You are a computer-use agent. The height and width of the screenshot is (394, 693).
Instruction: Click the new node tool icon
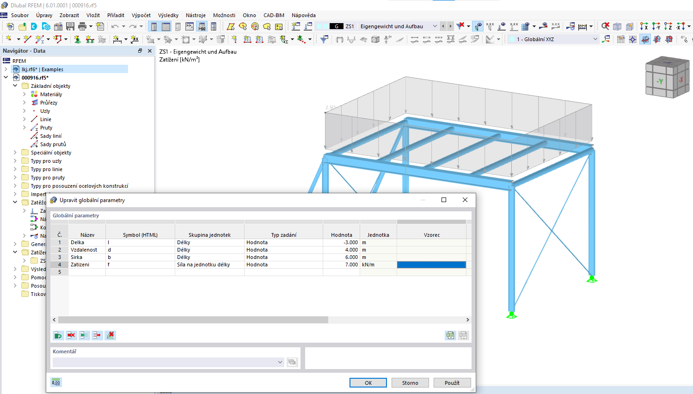[x=9, y=39]
